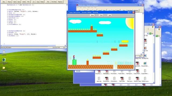Click code line t.blackBackground ()
Viewport: 172px width, 96px height.
pos(16,10)
